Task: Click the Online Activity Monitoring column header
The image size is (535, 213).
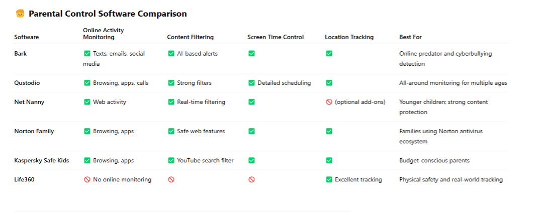Action: 104,34
